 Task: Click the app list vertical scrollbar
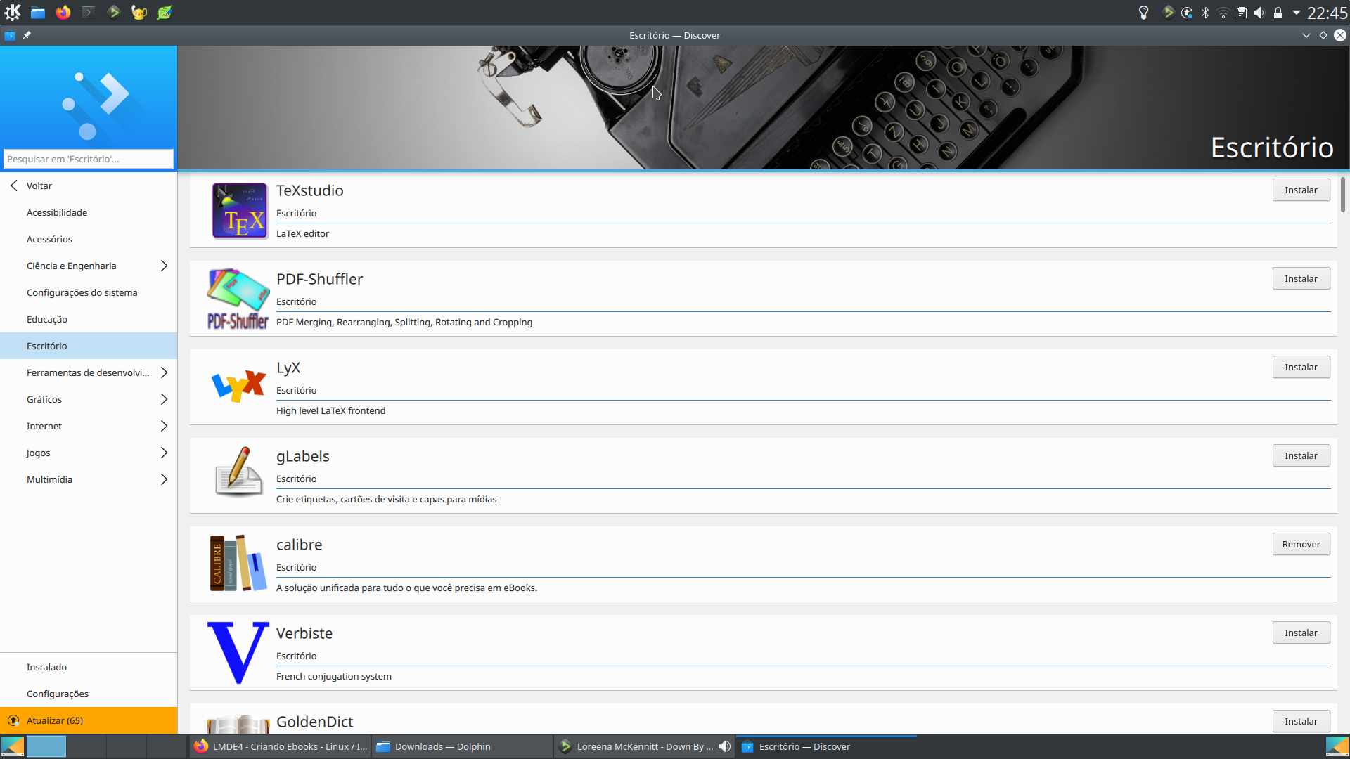coord(1343,195)
